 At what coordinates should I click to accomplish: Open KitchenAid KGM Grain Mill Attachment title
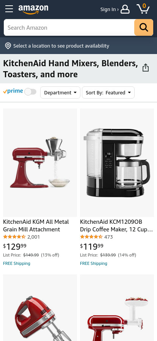click(36, 226)
